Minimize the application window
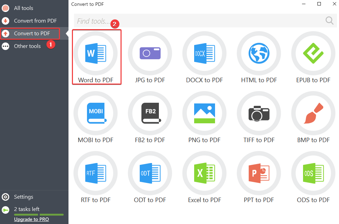The image size is (339, 224). coord(304,4)
